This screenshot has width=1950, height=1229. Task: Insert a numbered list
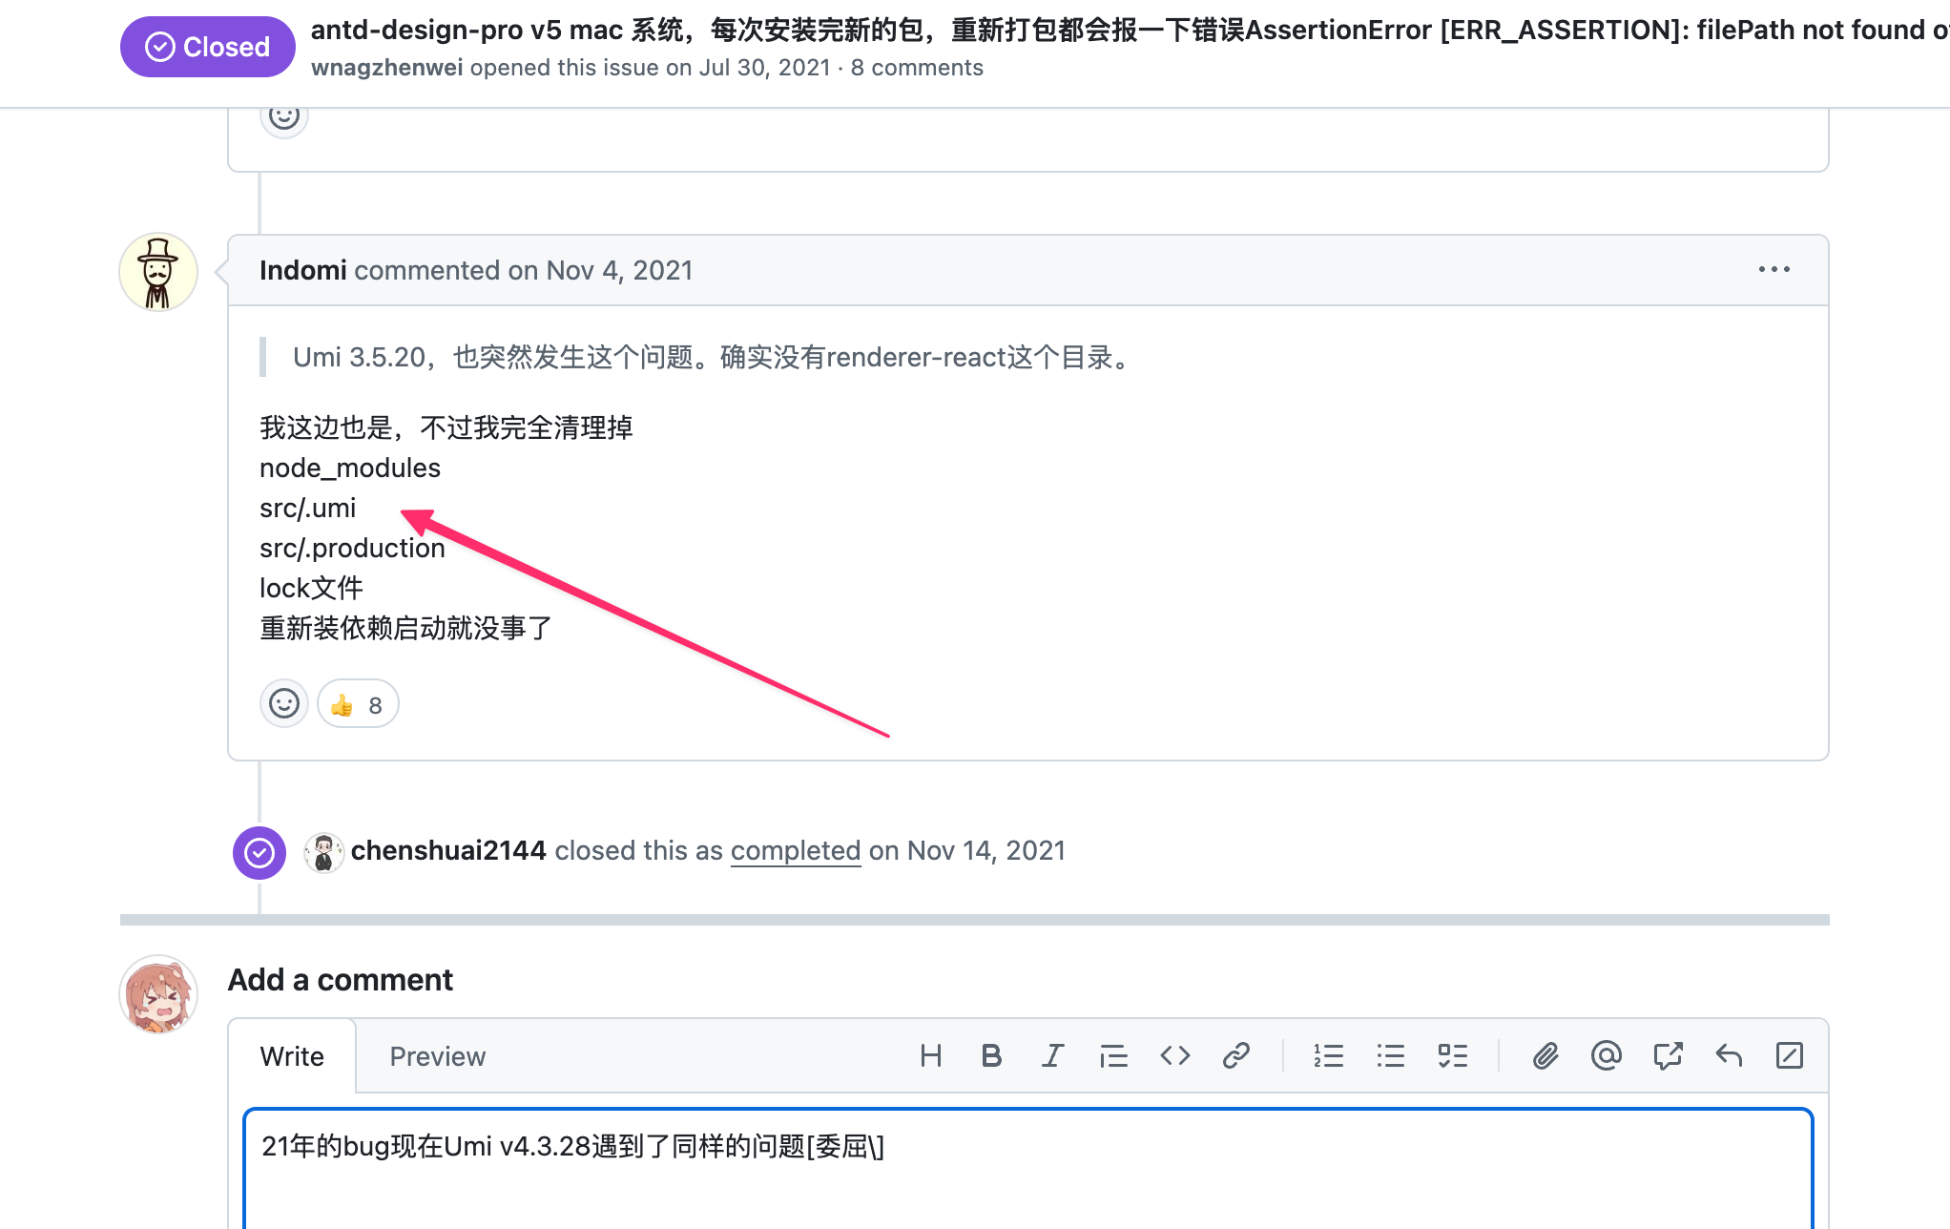coord(1328,1055)
